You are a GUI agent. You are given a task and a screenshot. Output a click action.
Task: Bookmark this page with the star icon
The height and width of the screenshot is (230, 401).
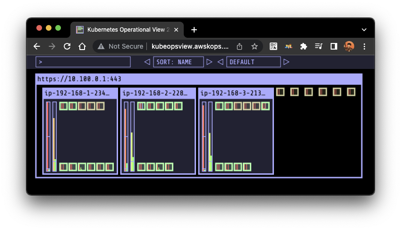pos(255,46)
